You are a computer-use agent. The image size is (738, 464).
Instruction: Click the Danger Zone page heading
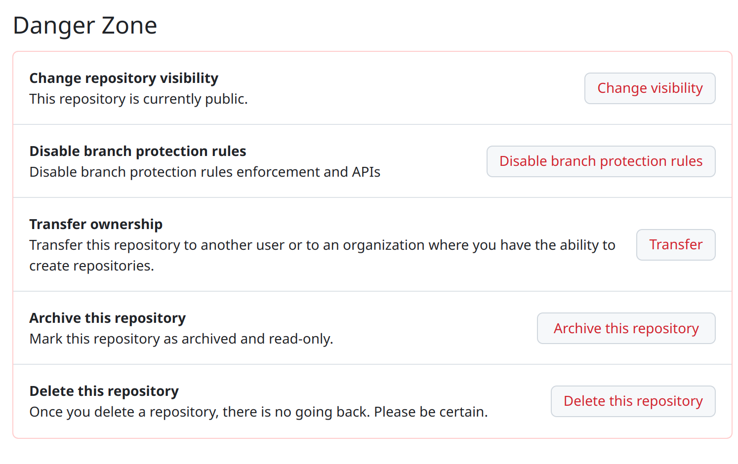pos(85,26)
